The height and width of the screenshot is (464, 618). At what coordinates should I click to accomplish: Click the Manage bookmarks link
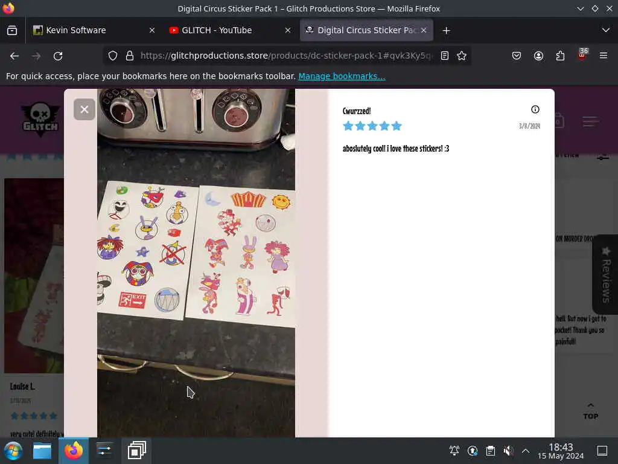click(342, 76)
